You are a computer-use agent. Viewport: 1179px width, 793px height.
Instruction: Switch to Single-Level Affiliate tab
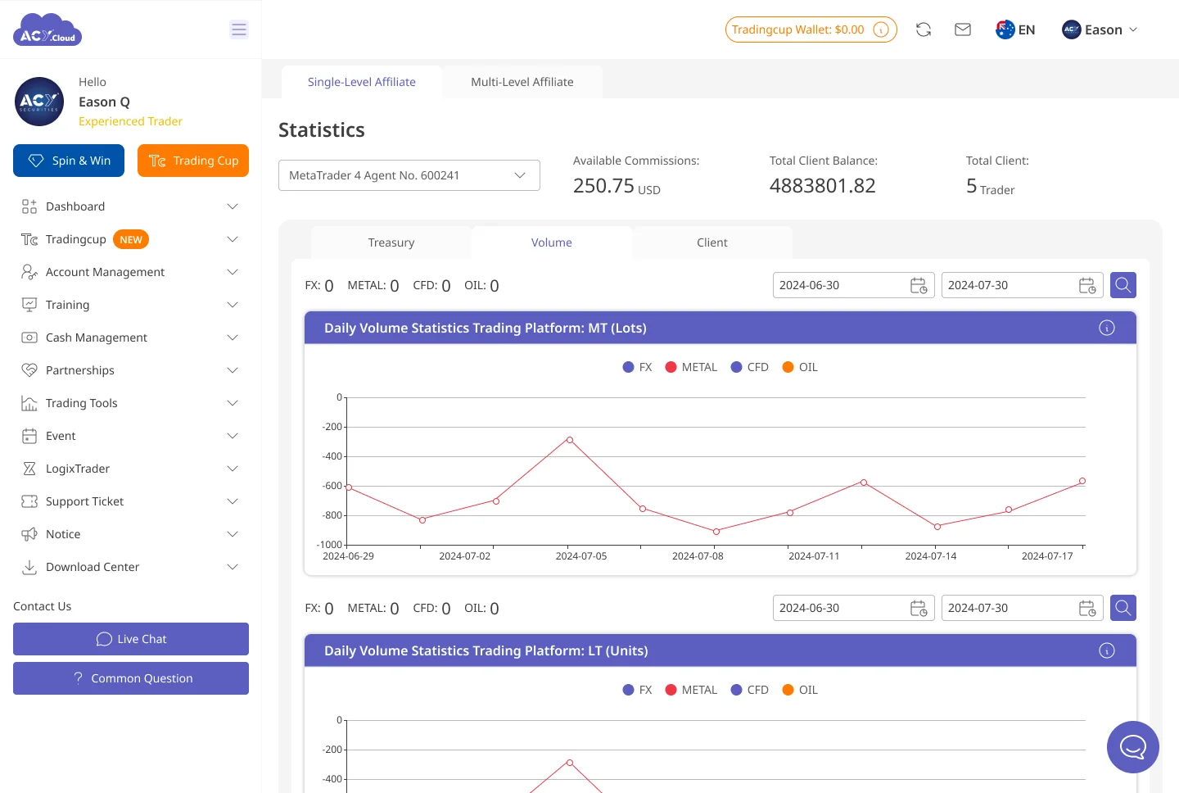362,82
